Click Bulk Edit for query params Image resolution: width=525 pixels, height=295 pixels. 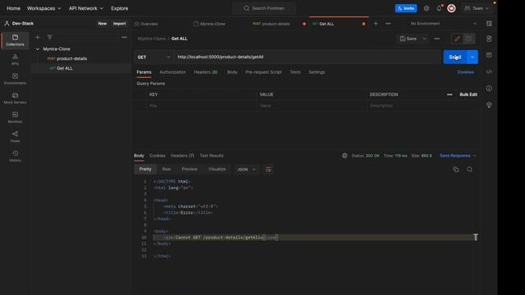click(468, 95)
